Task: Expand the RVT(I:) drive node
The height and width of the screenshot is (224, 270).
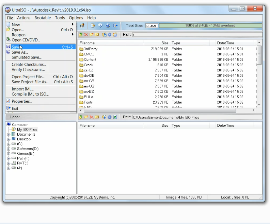Action: tap(9, 163)
